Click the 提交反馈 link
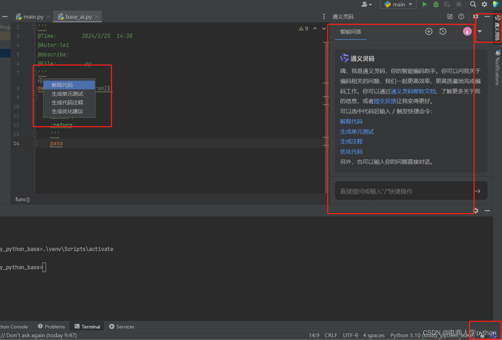 385,101
